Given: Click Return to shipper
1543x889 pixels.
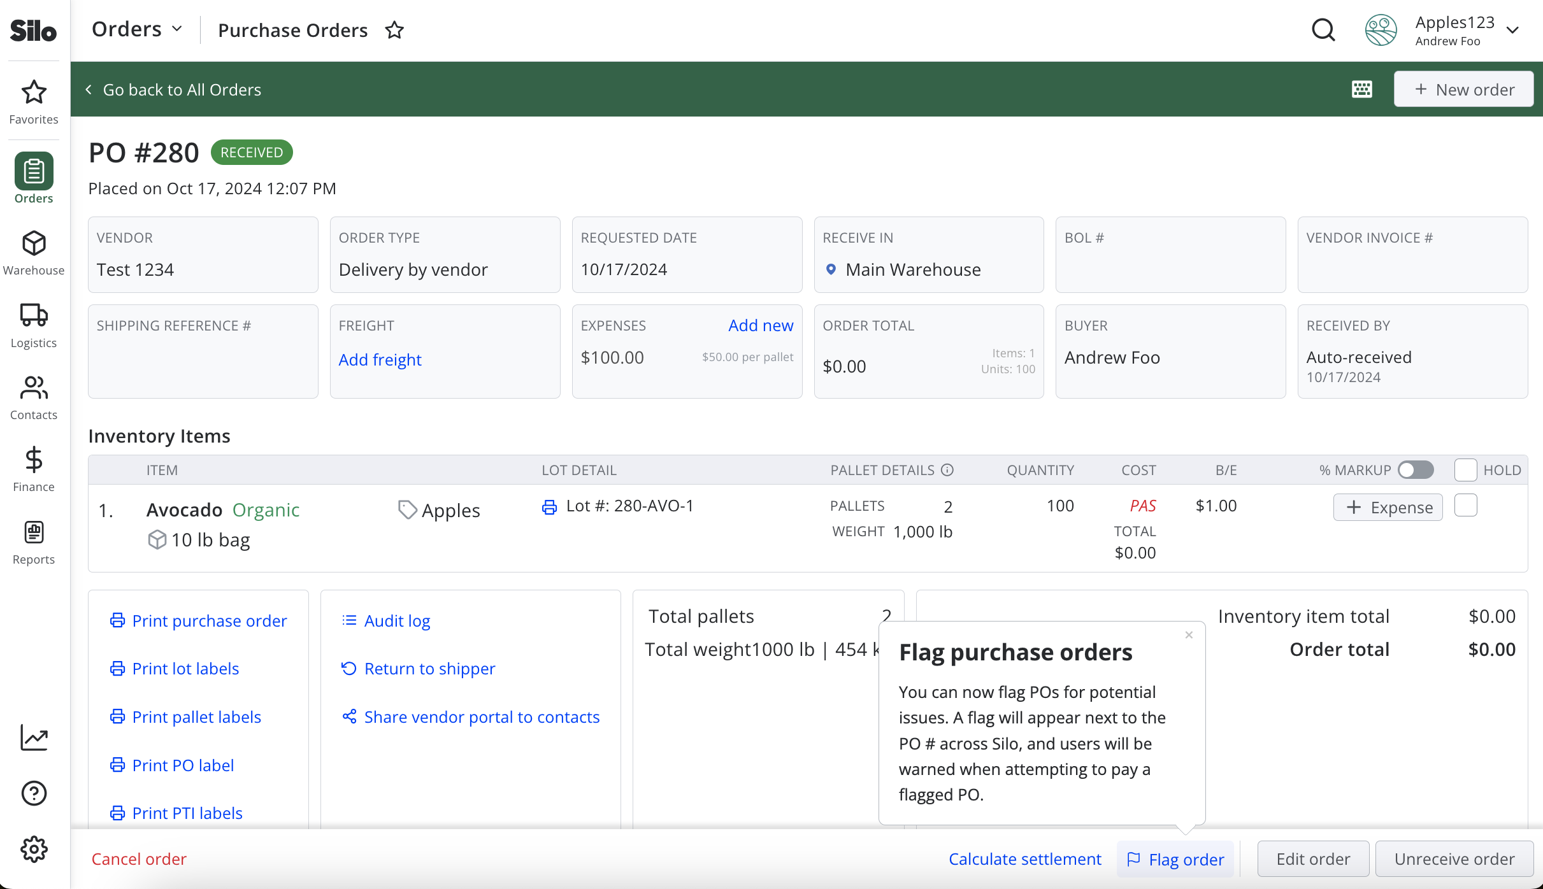Looking at the screenshot, I should click(419, 669).
